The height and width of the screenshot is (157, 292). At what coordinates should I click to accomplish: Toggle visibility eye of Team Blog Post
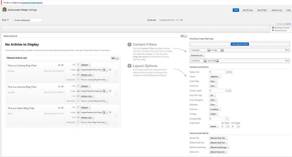coord(59,108)
